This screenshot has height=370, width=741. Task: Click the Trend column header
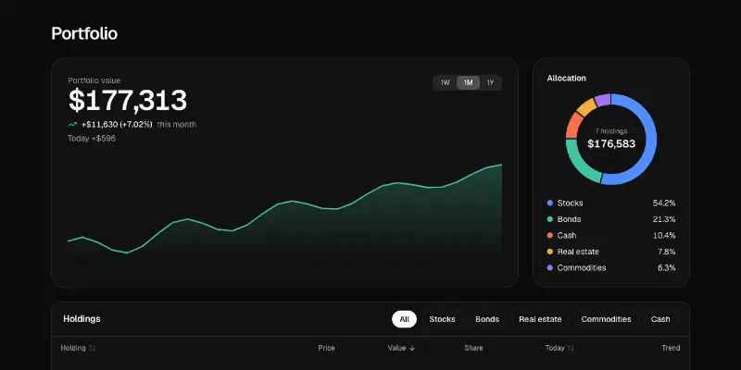[x=671, y=349]
